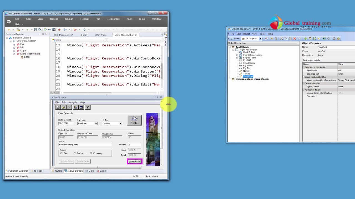This screenshot has height=199, width=355.
Task: Add objects with the green plus icon
Action: click(x=306, y=38)
